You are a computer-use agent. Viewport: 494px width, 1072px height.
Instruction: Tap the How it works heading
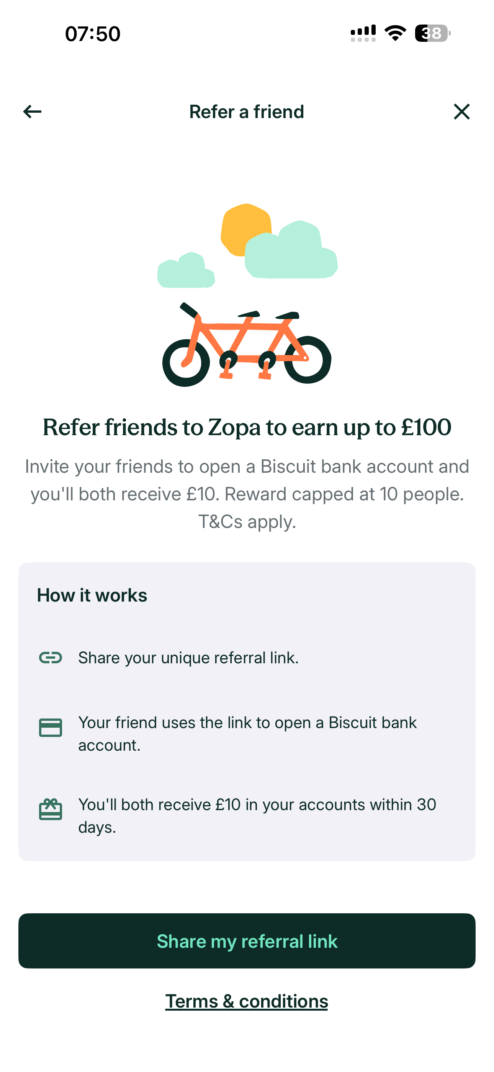coord(92,595)
